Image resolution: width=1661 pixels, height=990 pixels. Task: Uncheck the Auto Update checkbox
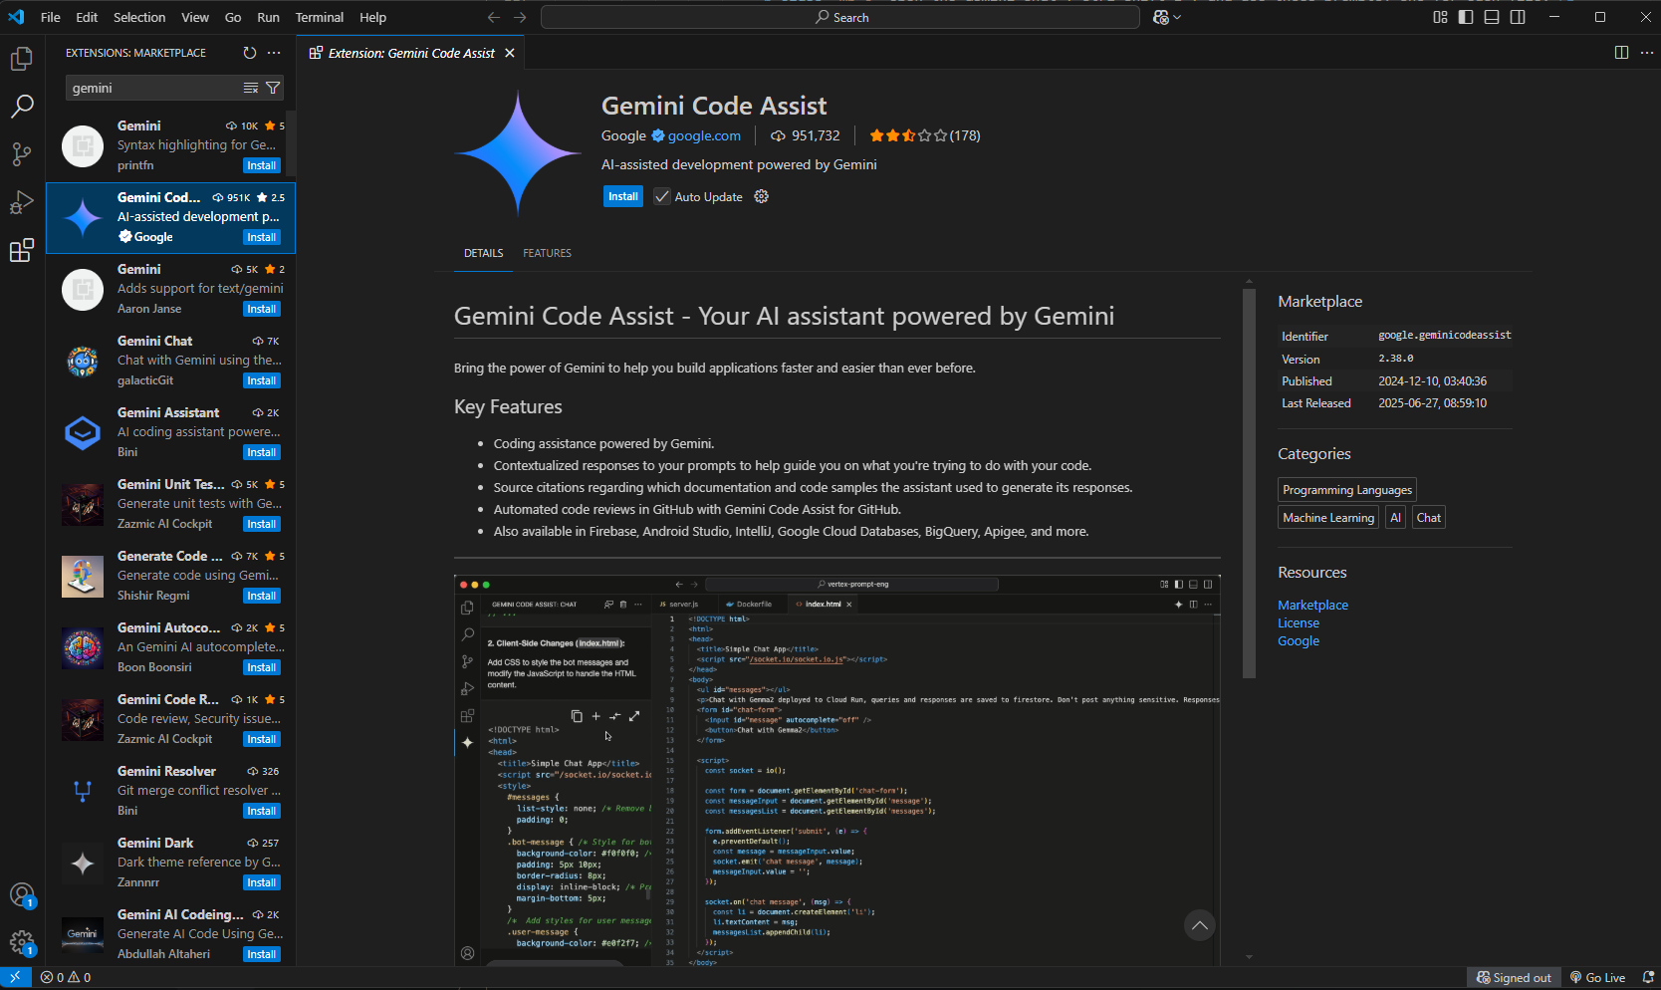pos(662,196)
